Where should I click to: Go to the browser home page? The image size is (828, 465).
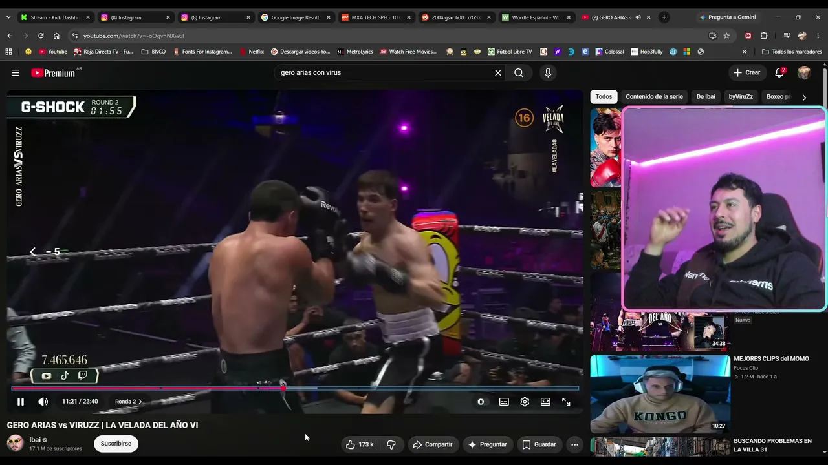56,36
